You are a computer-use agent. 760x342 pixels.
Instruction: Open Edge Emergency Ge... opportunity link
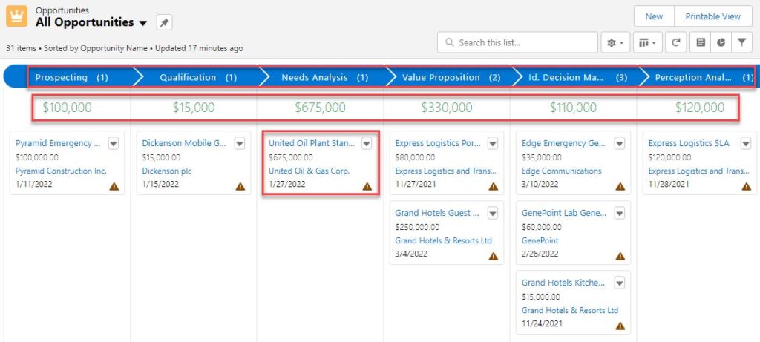click(564, 143)
